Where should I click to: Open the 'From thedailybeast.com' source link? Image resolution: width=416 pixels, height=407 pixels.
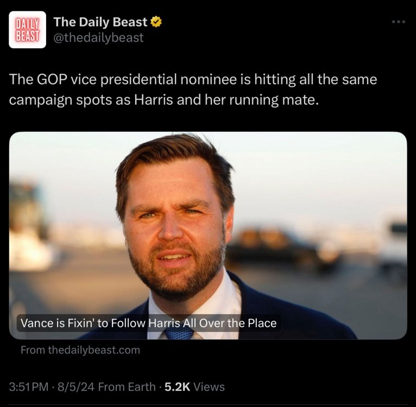pos(80,350)
